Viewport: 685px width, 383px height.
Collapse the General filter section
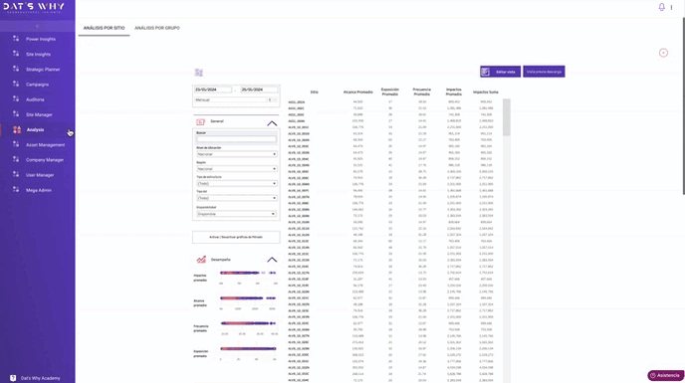(x=272, y=123)
